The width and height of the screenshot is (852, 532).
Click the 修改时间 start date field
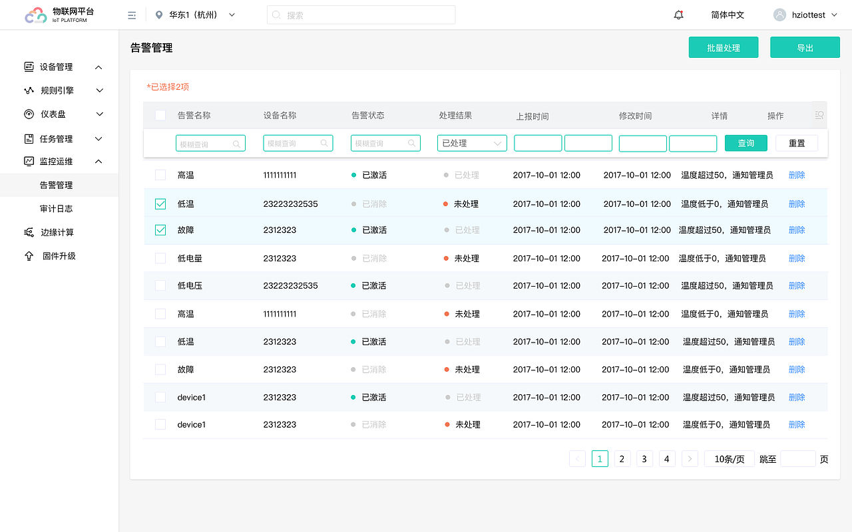point(643,143)
